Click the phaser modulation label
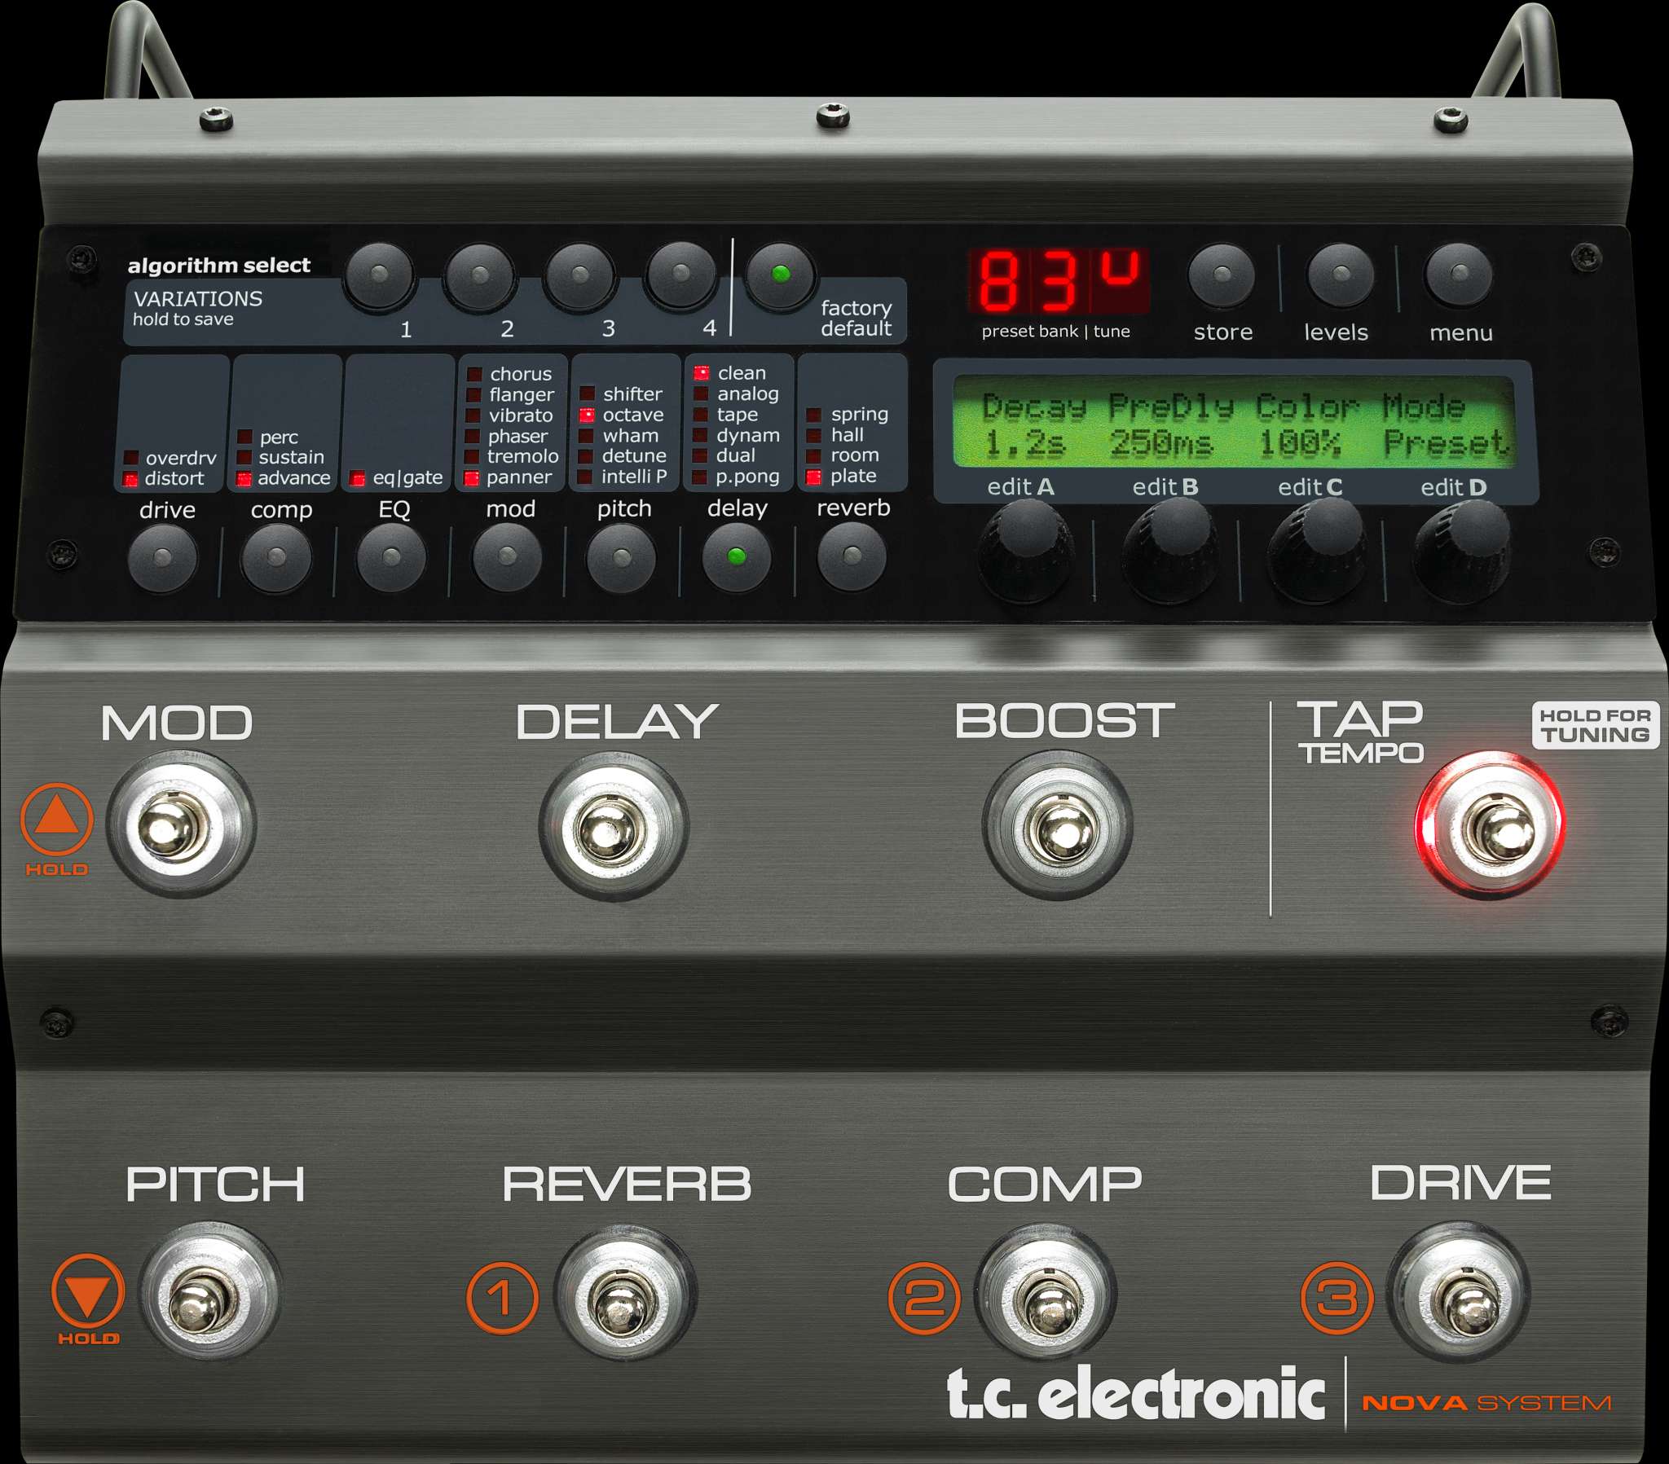 point(517,437)
